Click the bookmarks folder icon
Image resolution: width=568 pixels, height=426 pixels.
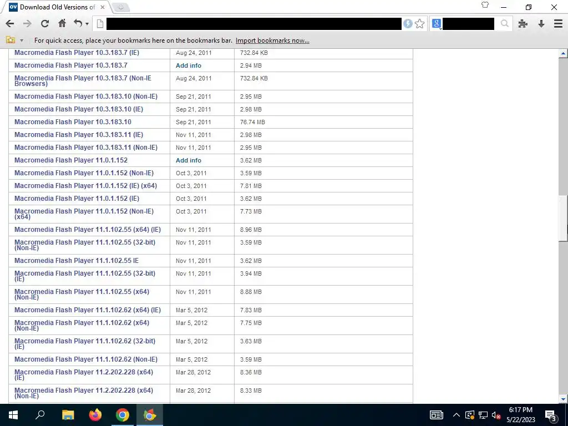click(x=11, y=40)
